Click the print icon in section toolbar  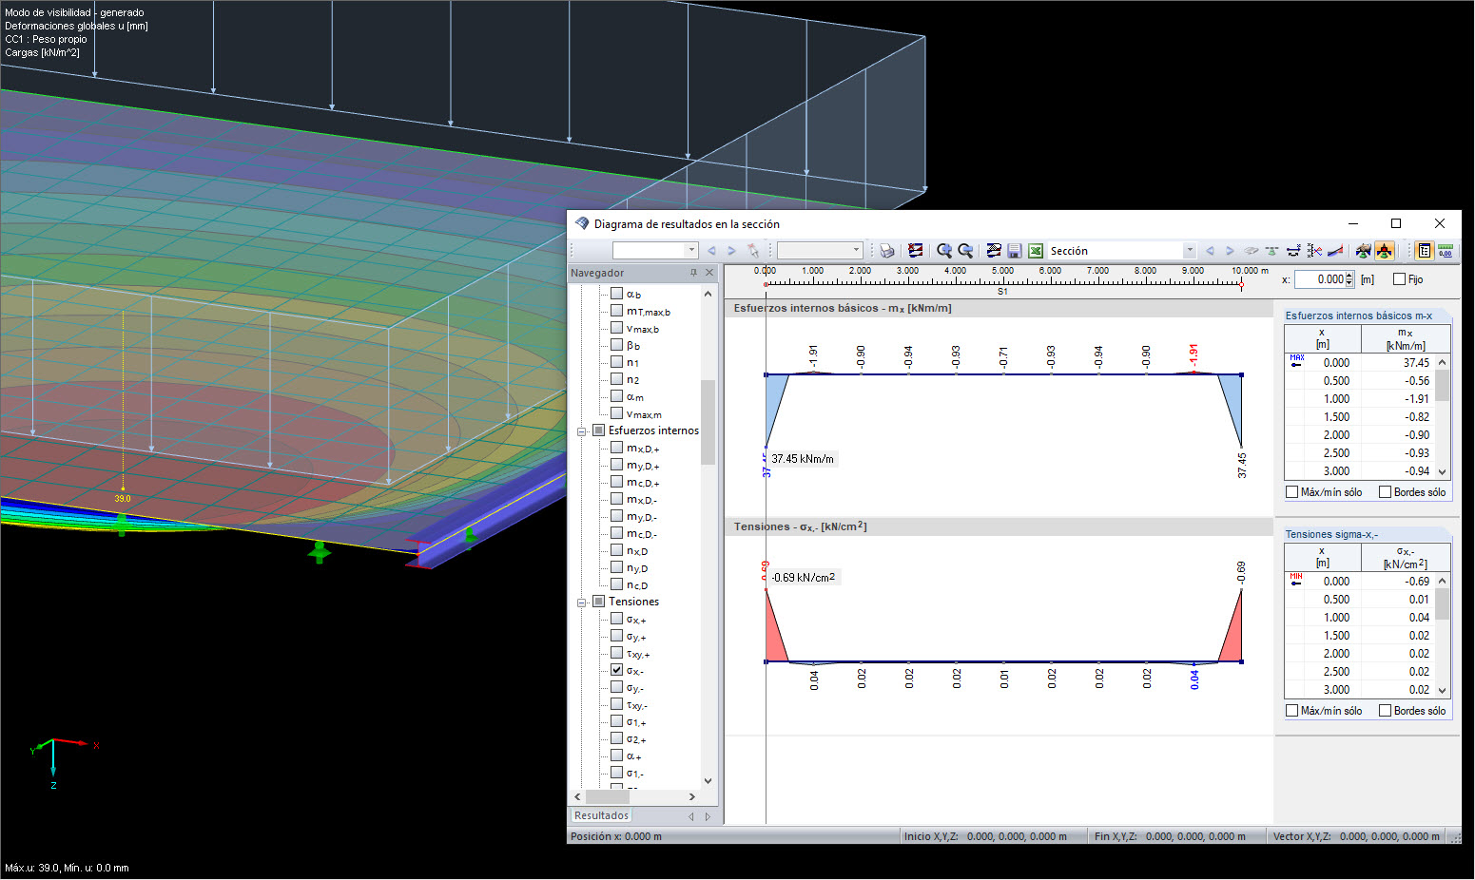tap(887, 251)
